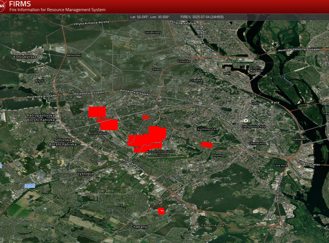
Task: Click the Cherepanova hora label
Action: click(254, 127)
